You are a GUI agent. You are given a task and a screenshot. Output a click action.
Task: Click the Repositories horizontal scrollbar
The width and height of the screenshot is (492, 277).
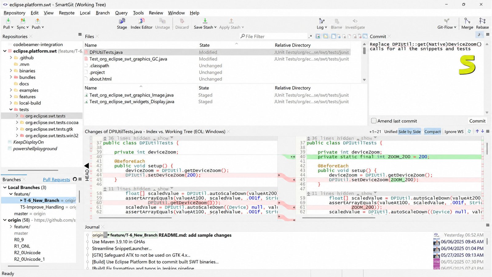(x=33, y=170)
